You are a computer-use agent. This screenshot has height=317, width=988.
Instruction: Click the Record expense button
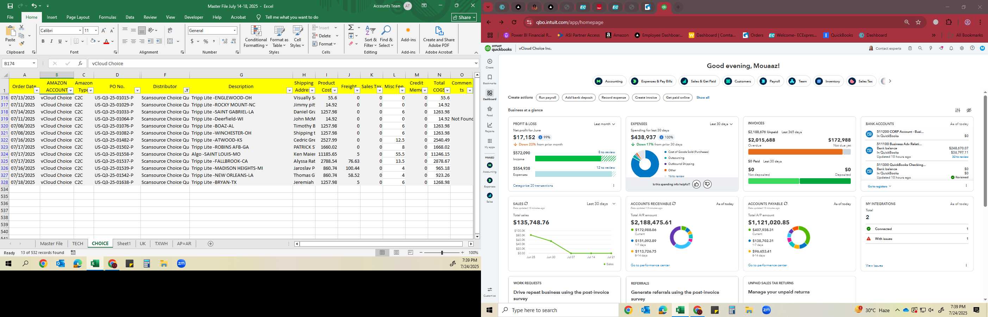pos(614,98)
